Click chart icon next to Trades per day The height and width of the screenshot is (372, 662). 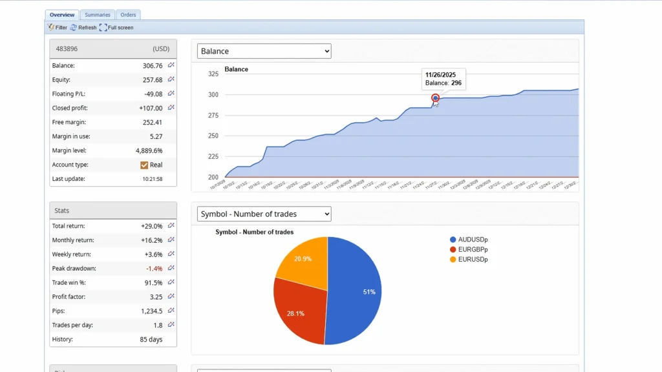coord(171,325)
